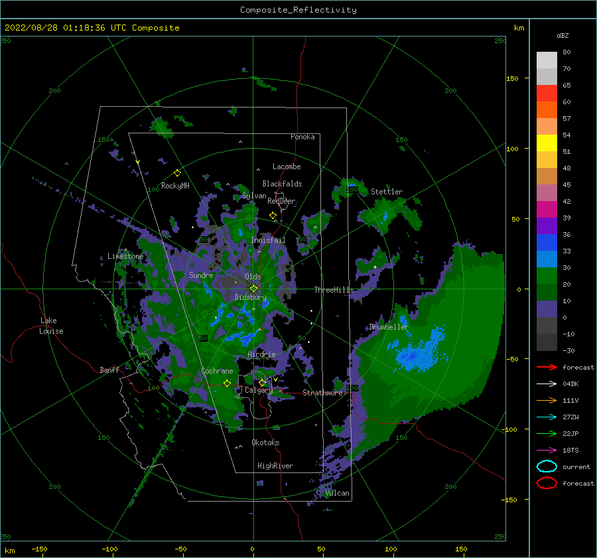Pick the light blue 33 dBZ swatch
Screen dimensions: 597x558
[547, 259]
